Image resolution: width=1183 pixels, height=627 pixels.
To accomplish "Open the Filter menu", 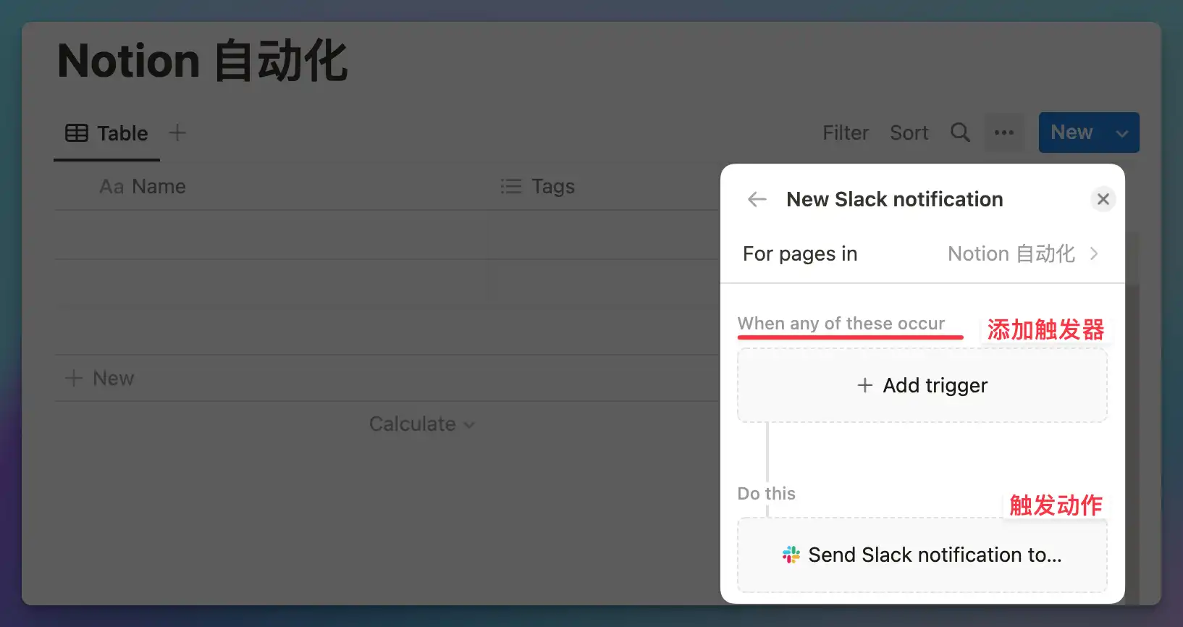I will pos(845,132).
